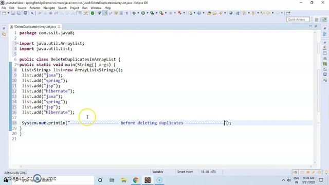Open File Explorer from the taskbar
Image resolution: width=329 pixels, height=185 pixels.
(124, 180)
